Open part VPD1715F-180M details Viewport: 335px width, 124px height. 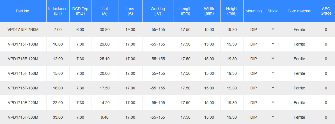coord(23,88)
